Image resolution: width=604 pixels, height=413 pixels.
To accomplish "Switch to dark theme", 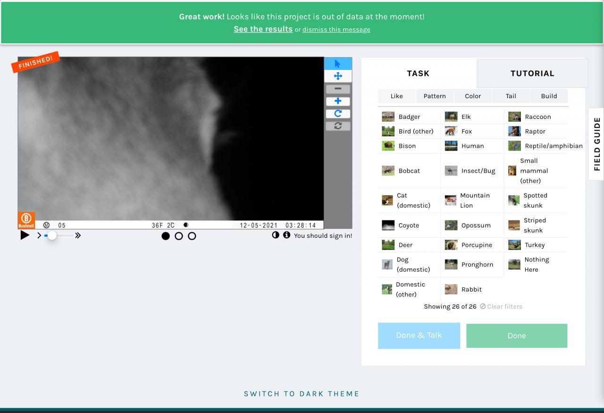I will [302, 394].
